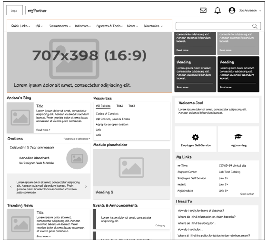Click Read more in Andrea's Blog
Image resolution: width=267 pixels, height=243 pixels.
pos(43,130)
